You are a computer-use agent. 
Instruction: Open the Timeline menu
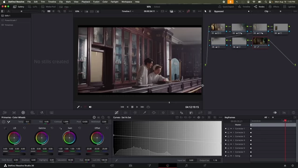click(x=52, y=2)
